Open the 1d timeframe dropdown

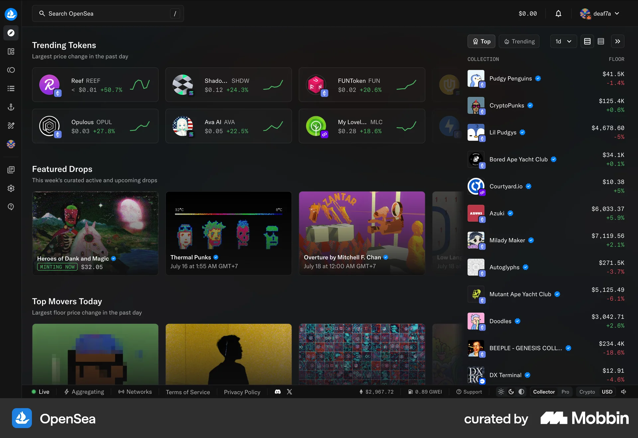click(563, 41)
